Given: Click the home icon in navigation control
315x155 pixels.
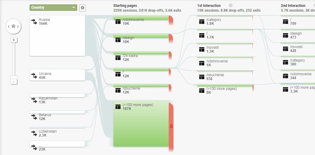Looking at the screenshot, I should [x=13, y=26].
